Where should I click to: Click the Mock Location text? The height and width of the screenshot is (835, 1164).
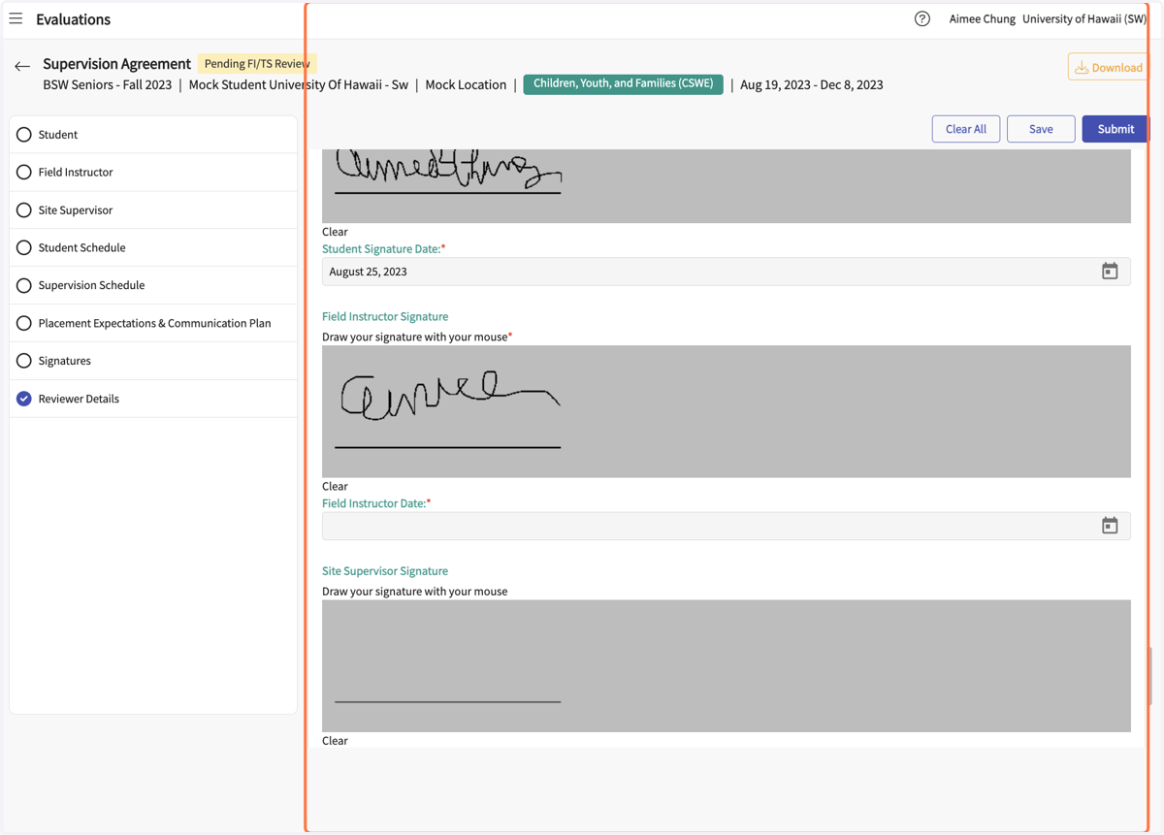[466, 85]
